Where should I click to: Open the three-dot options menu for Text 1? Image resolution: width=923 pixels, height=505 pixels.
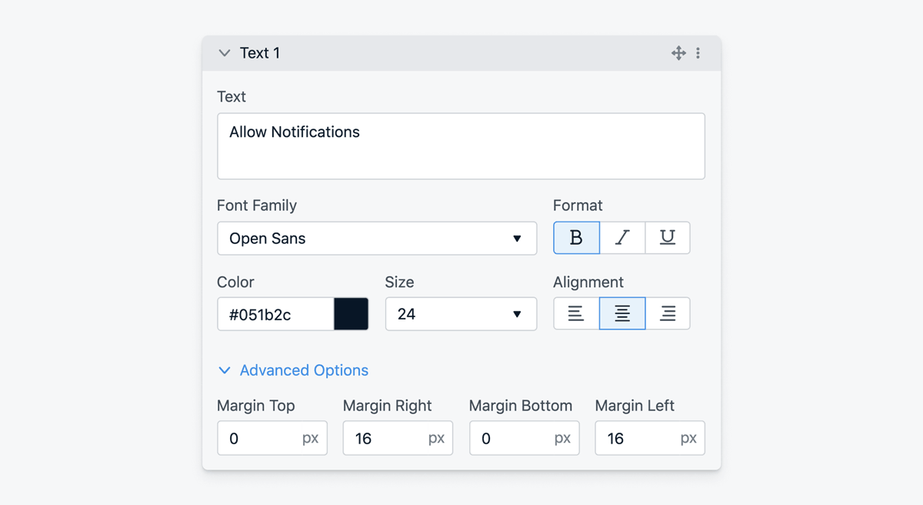(698, 53)
